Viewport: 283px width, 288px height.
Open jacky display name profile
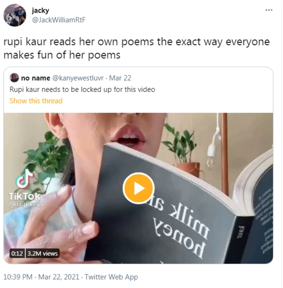pyautogui.click(x=40, y=11)
